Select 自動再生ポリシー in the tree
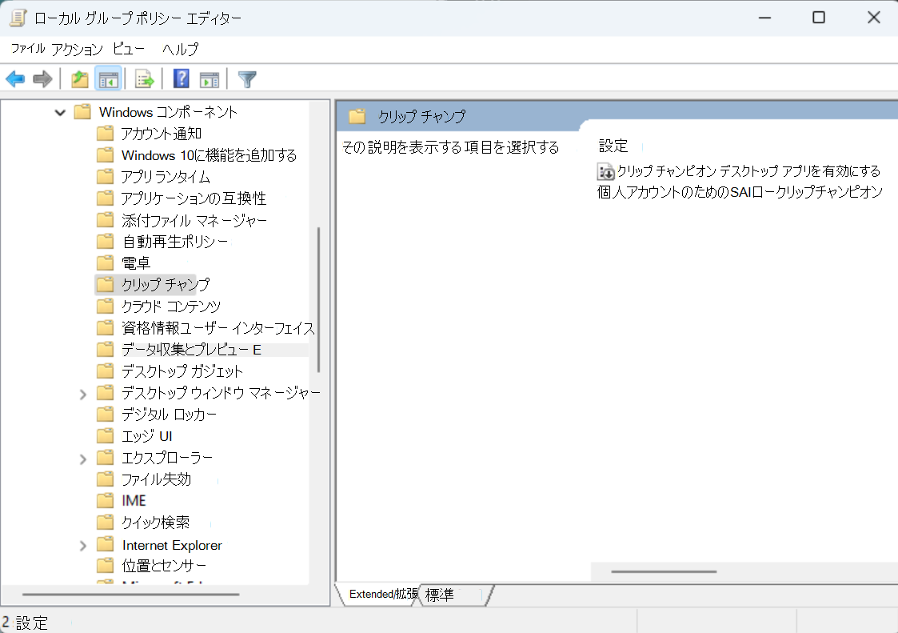The height and width of the screenshot is (633, 898). click(174, 242)
